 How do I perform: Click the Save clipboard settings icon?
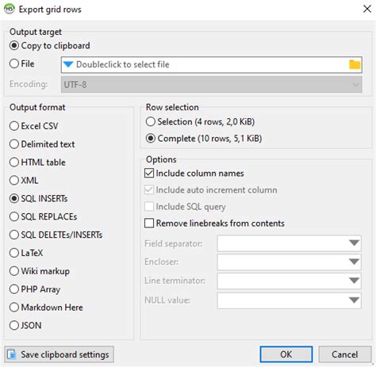pyautogui.click(x=12, y=354)
